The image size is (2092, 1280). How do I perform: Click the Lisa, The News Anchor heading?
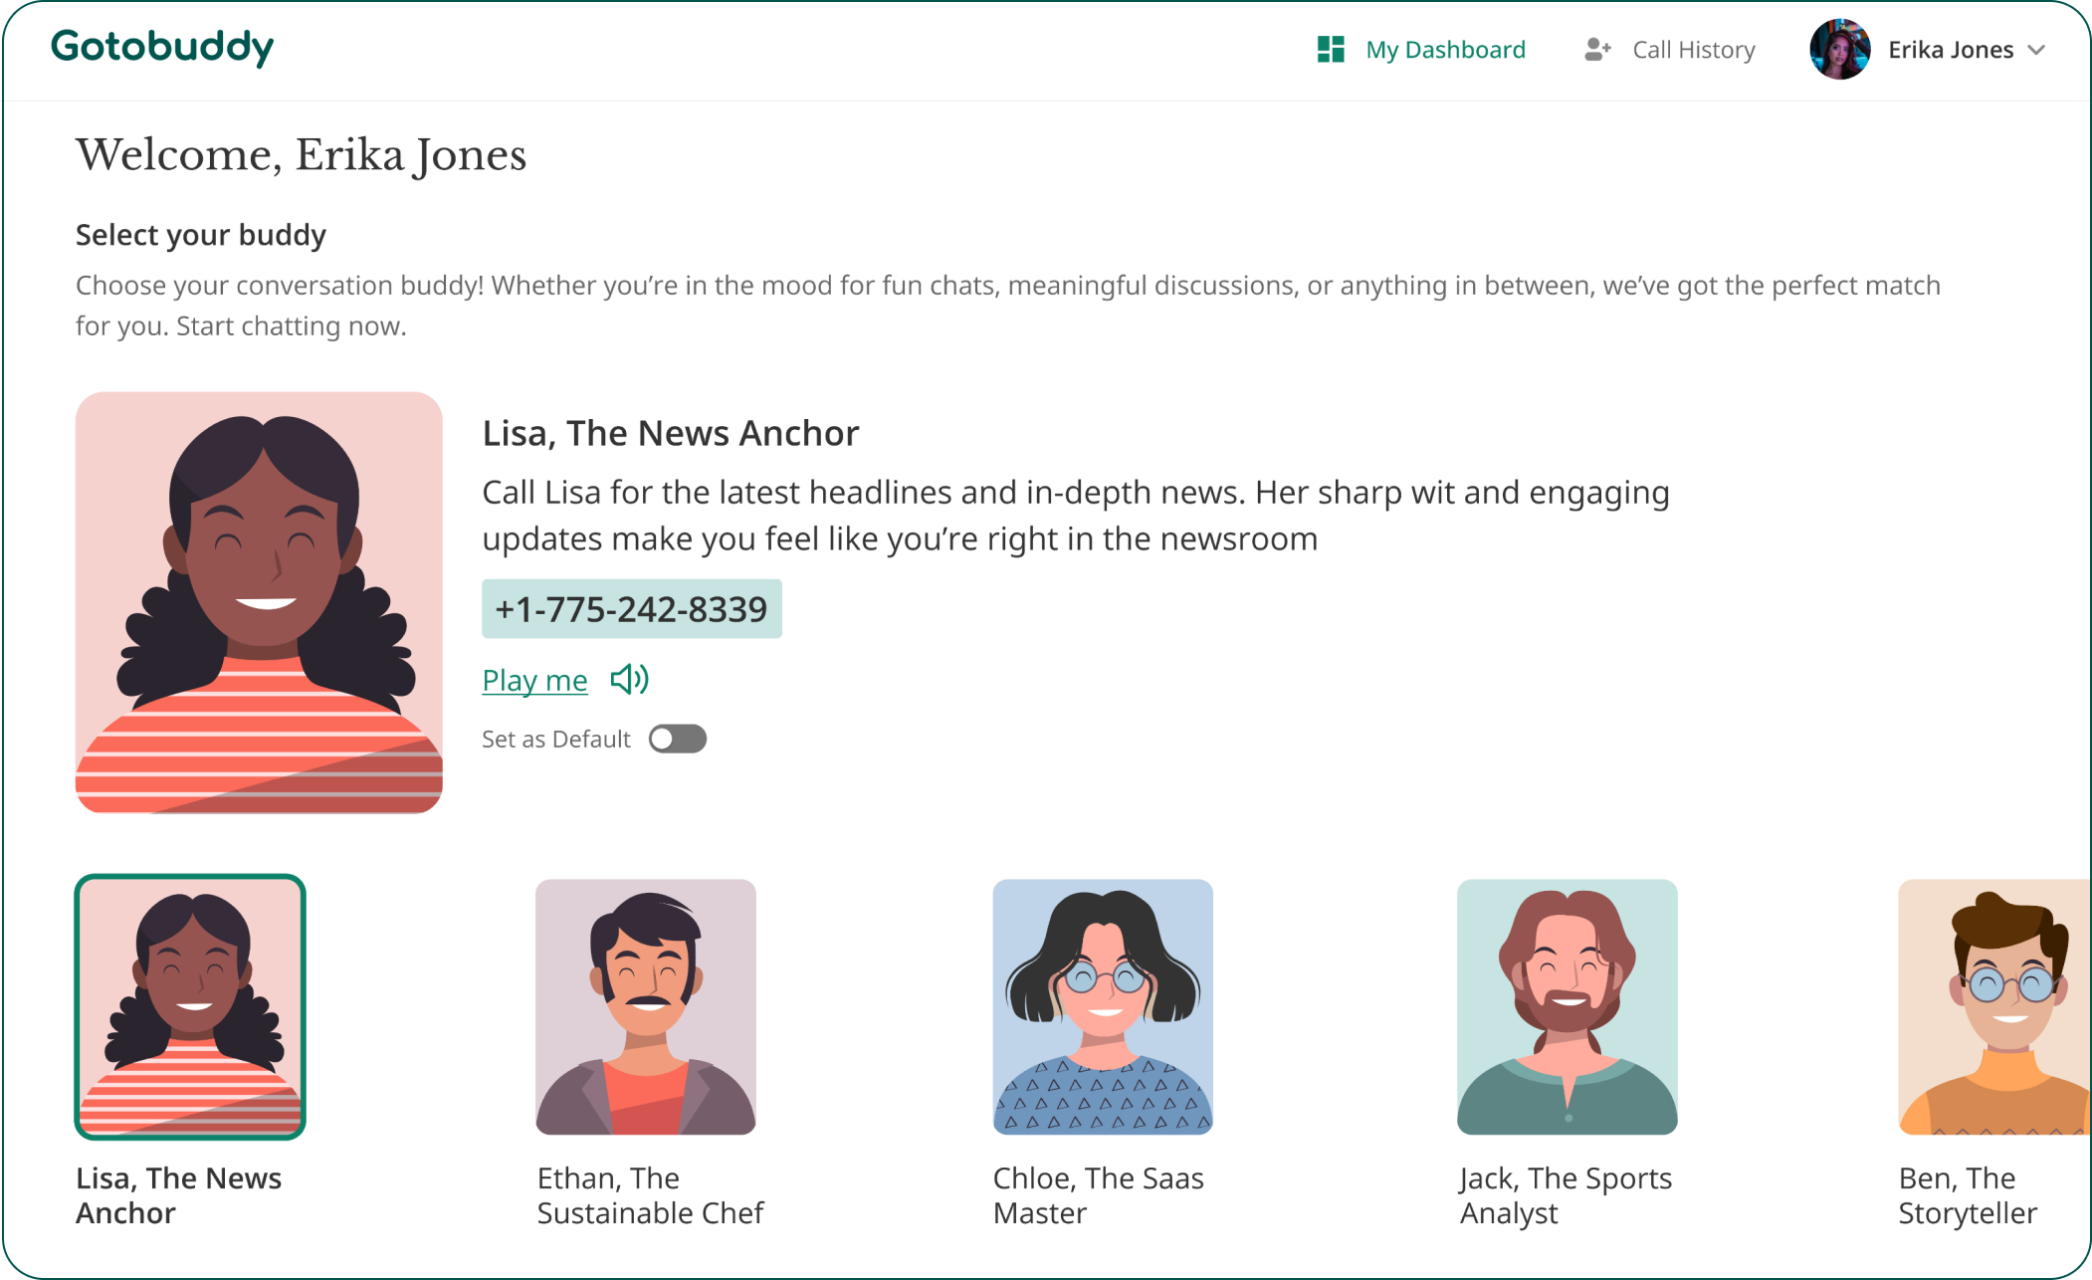point(671,434)
